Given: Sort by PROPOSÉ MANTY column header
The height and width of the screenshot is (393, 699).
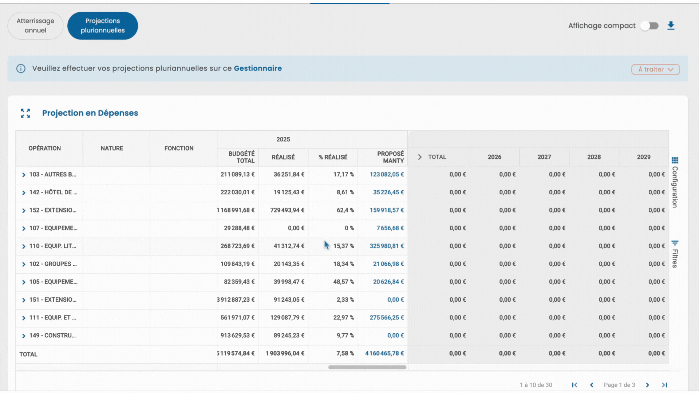Looking at the screenshot, I should (x=383, y=157).
